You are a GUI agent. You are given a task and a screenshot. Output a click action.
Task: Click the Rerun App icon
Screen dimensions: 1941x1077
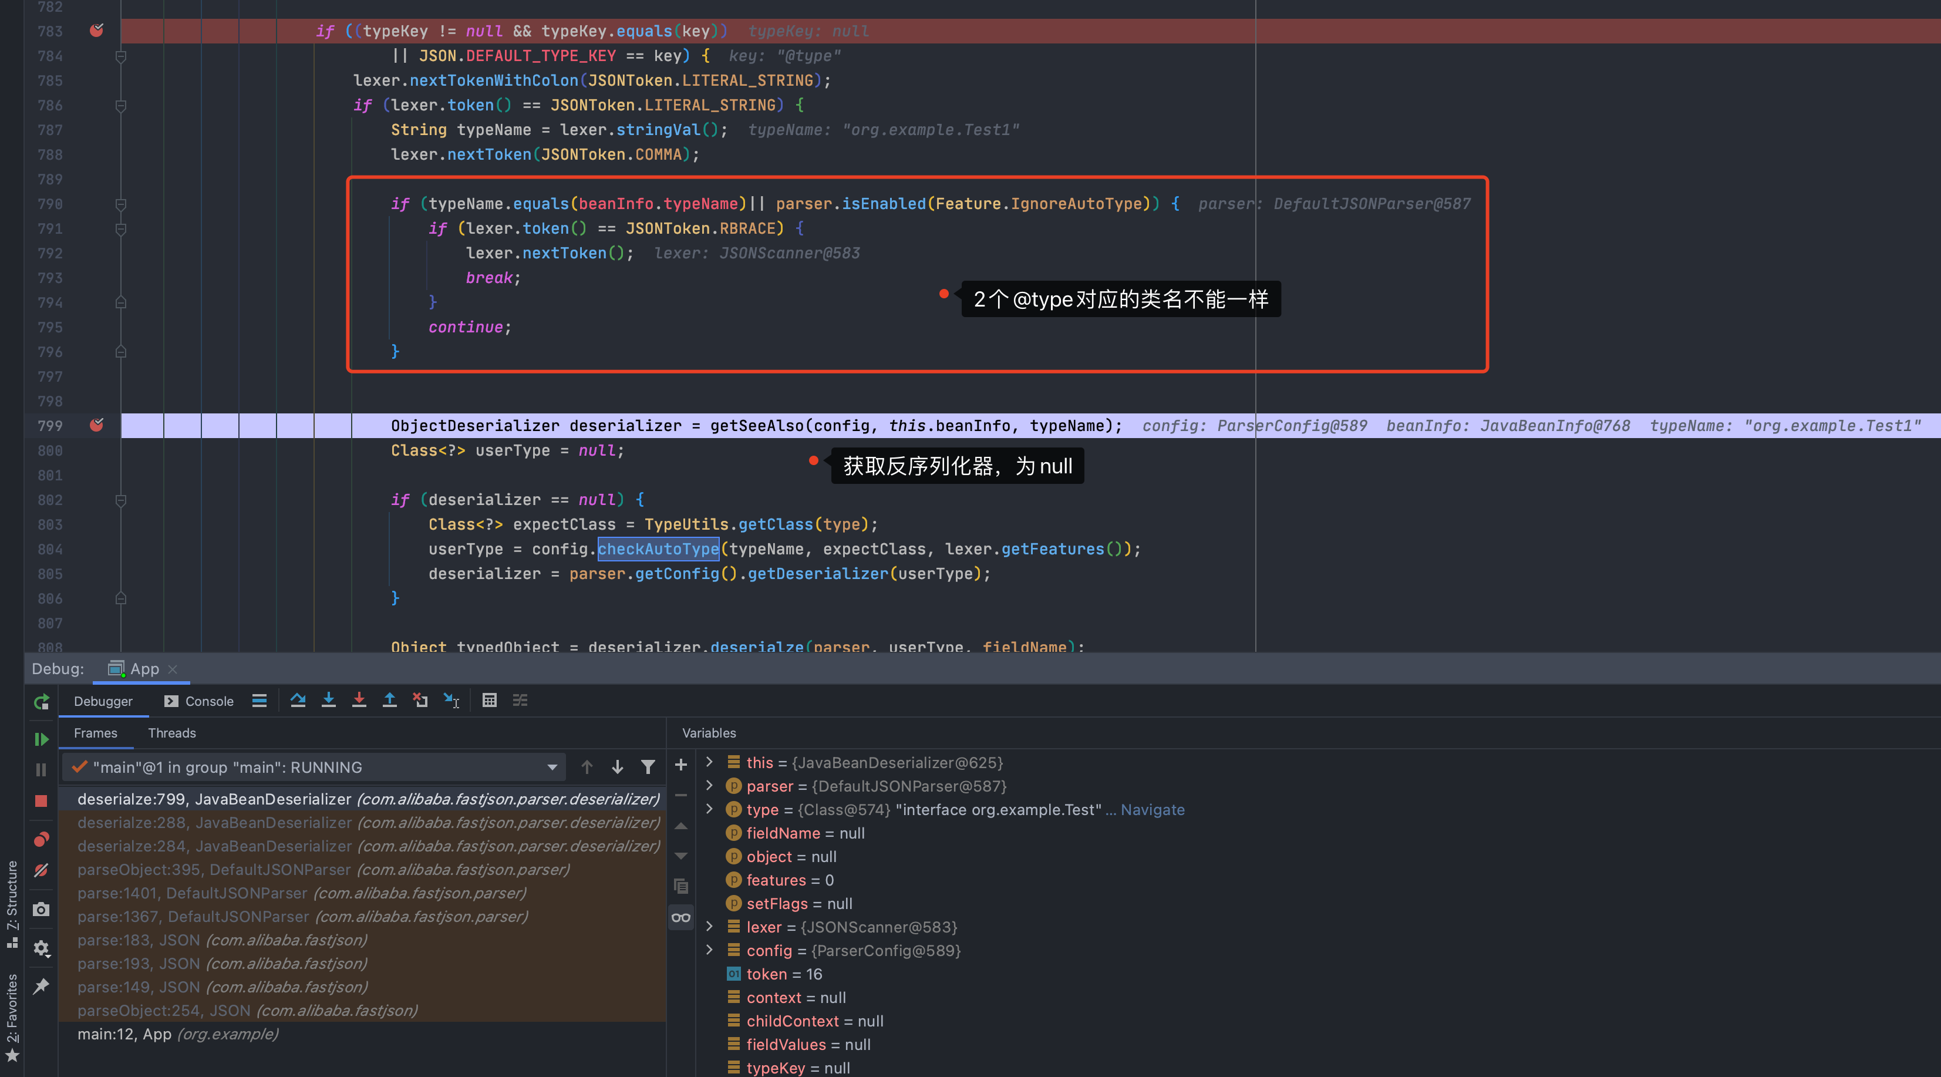pyautogui.click(x=41, y=702)
